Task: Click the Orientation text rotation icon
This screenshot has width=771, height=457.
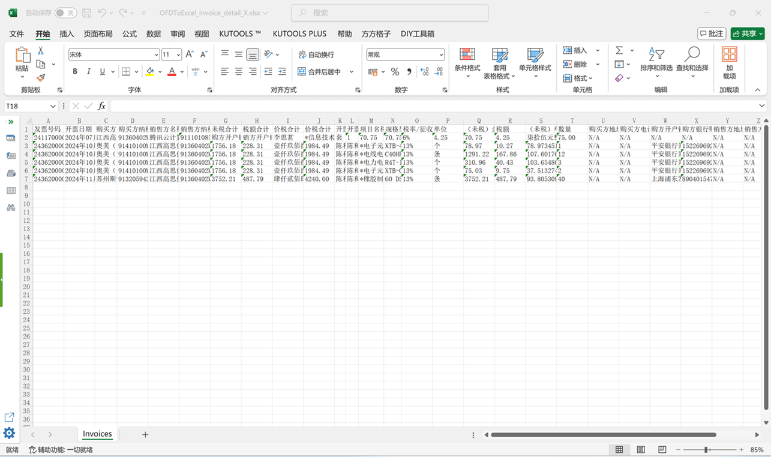Action: tap(268, 55)
